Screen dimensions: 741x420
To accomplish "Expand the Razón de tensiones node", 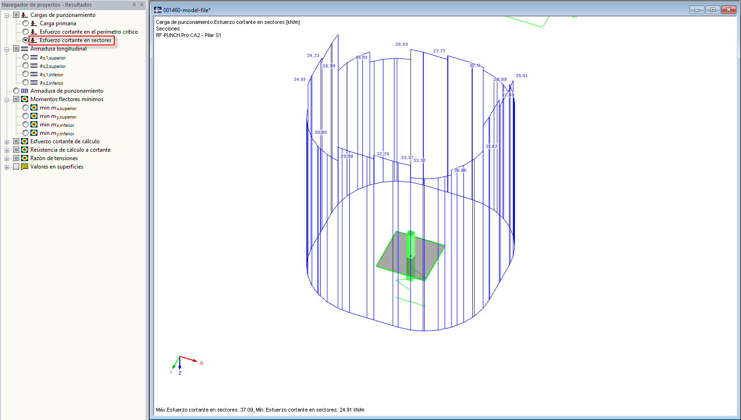I will pos(7,159).
